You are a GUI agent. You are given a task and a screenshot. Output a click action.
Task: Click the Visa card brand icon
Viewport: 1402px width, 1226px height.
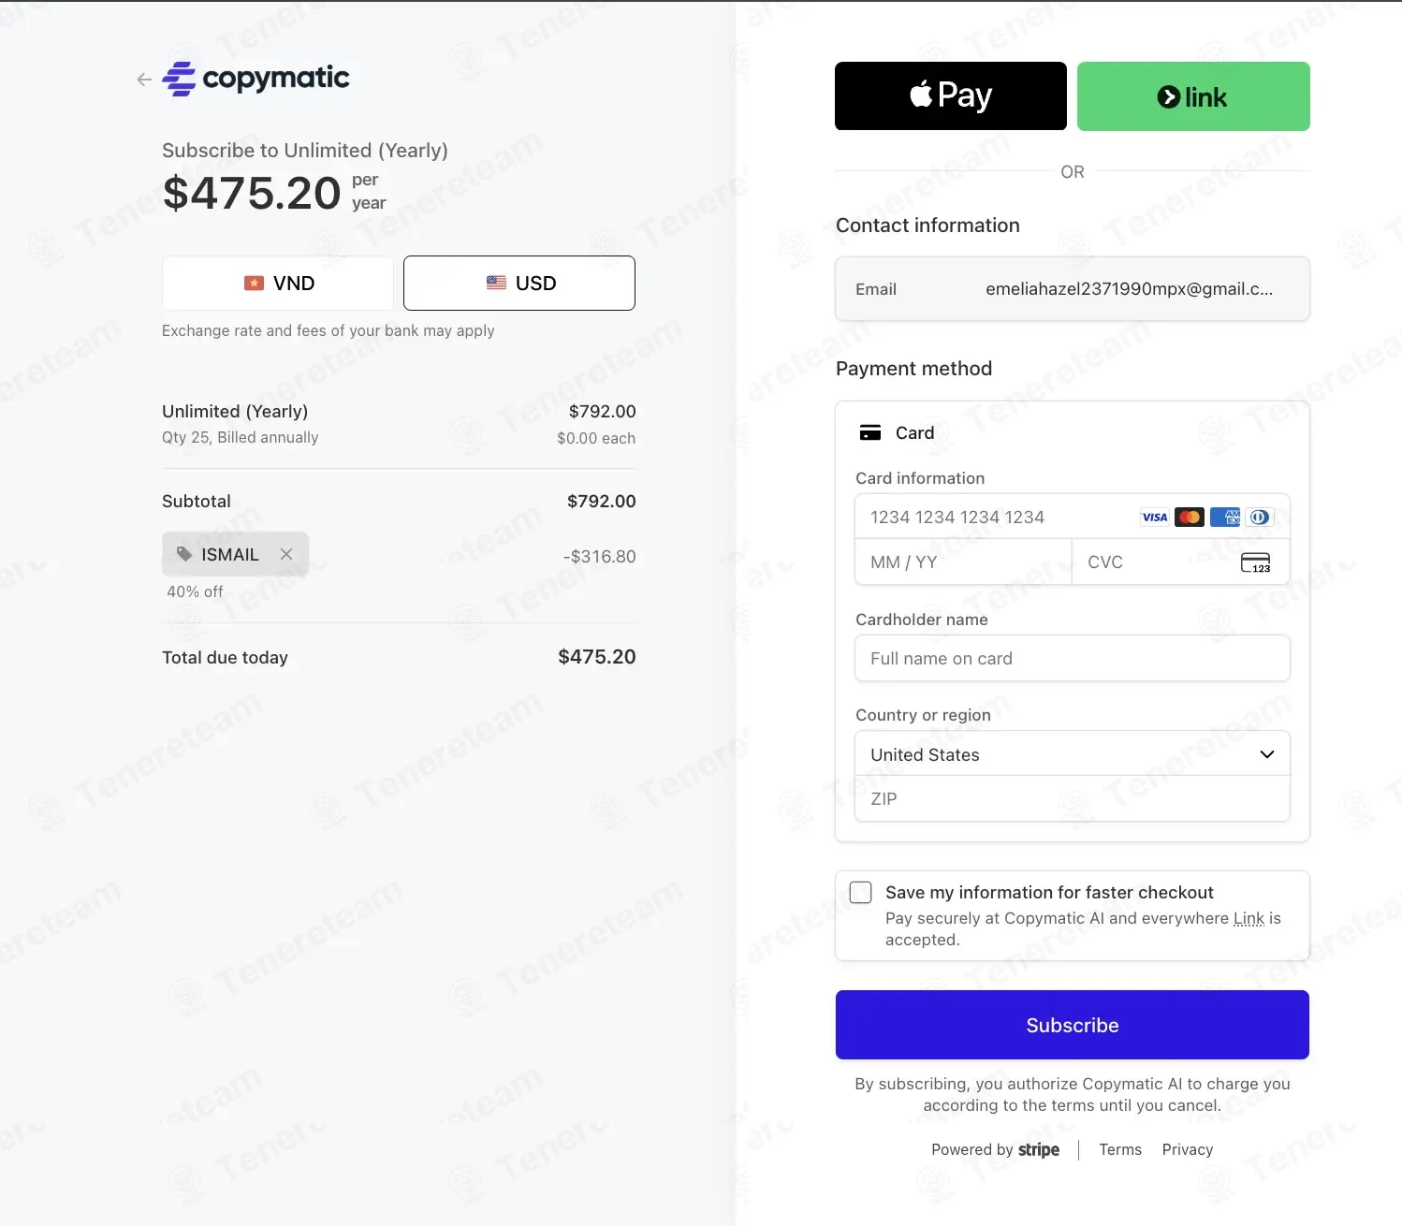(x=1155, y=517)
